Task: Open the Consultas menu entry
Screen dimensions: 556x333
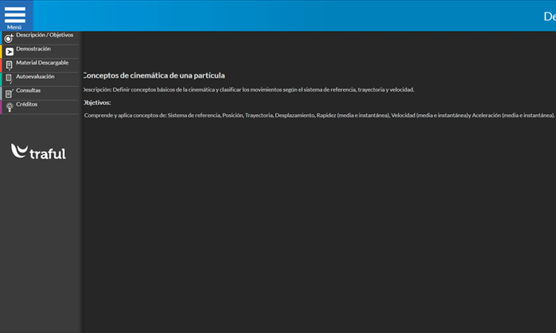Action: click(28, 90)
